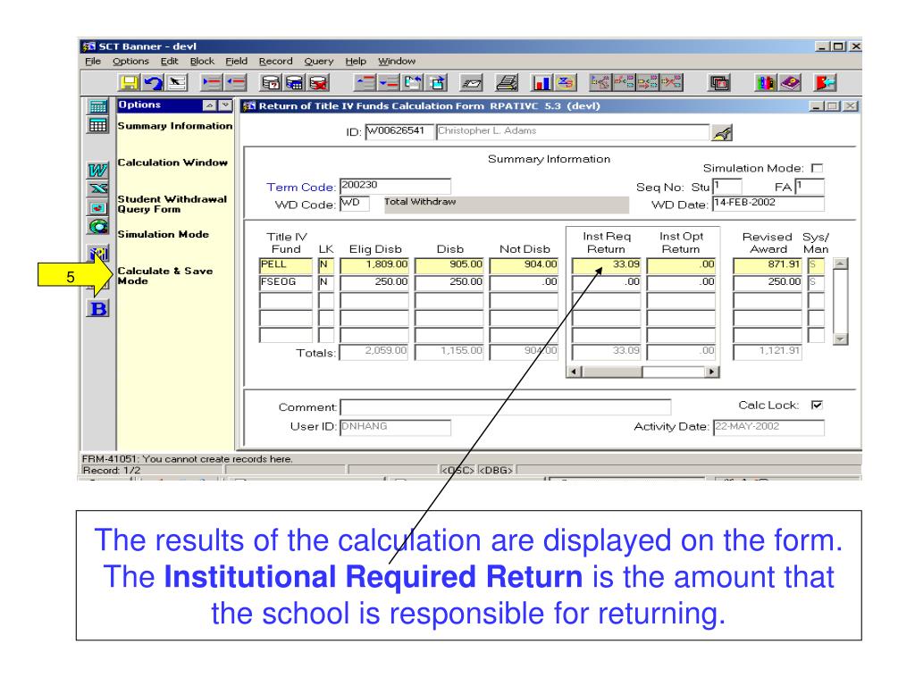Open the File menu

pos(93,62)
